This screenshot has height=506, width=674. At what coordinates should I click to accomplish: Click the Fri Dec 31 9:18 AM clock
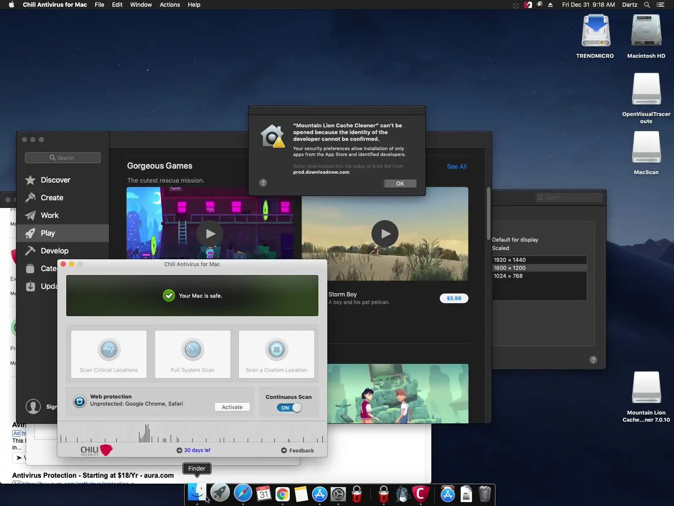[588, 5]
